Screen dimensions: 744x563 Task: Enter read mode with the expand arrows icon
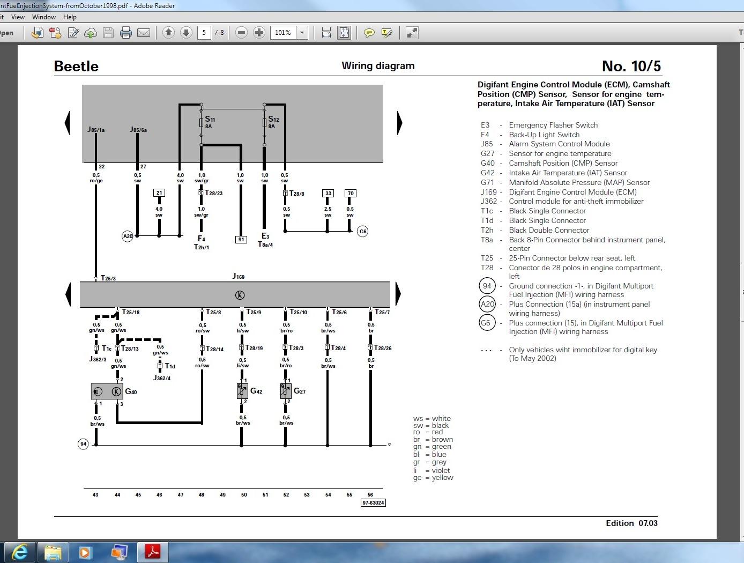point(412,33)
